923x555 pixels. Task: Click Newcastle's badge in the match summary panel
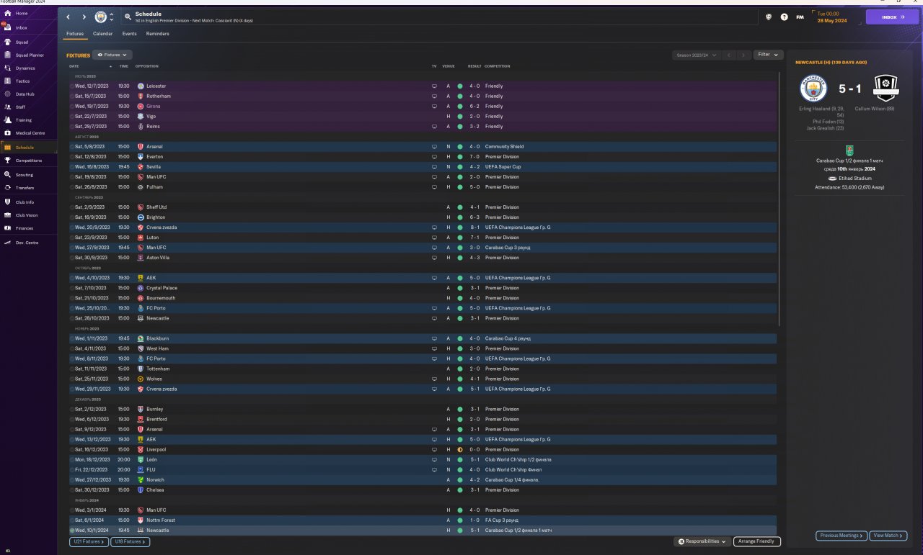885,89
